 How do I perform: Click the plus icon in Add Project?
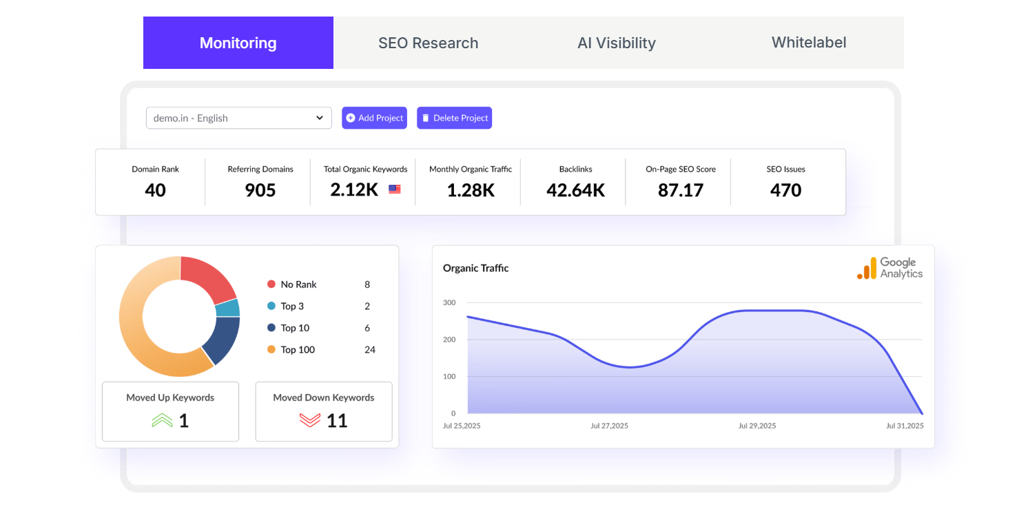pos(351,118)
